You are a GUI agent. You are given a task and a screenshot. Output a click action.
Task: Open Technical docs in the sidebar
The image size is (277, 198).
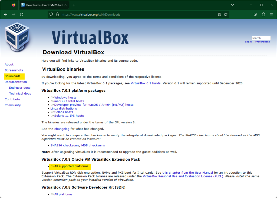(x=20, y=94)
